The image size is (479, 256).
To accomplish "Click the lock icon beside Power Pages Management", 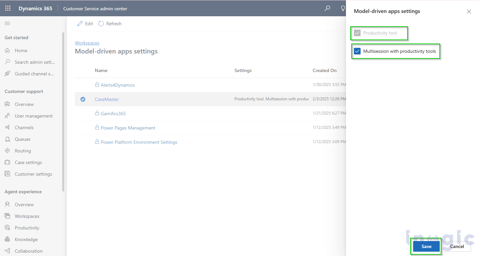I will [97, 128].
